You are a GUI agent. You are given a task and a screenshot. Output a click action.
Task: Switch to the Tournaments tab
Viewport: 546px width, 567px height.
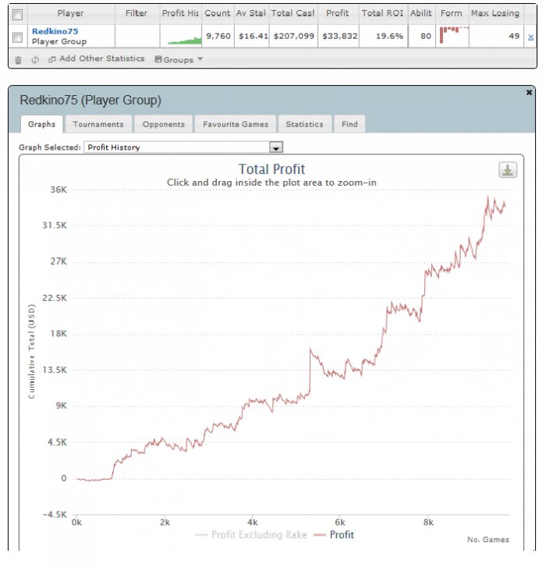(x=98, y=124)
